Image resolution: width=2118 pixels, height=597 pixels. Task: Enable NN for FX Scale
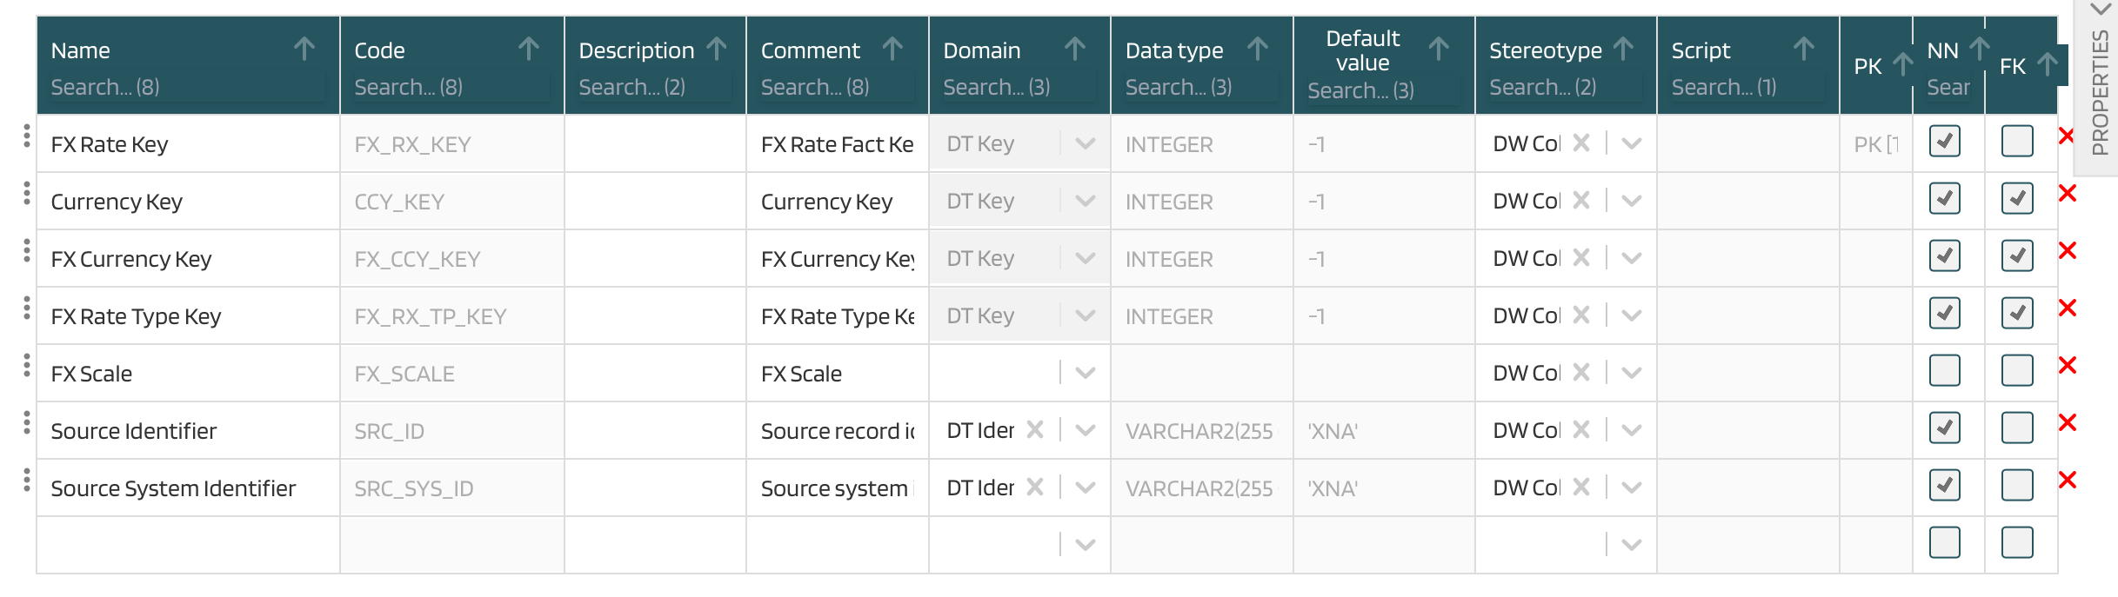click(1944, 370)
